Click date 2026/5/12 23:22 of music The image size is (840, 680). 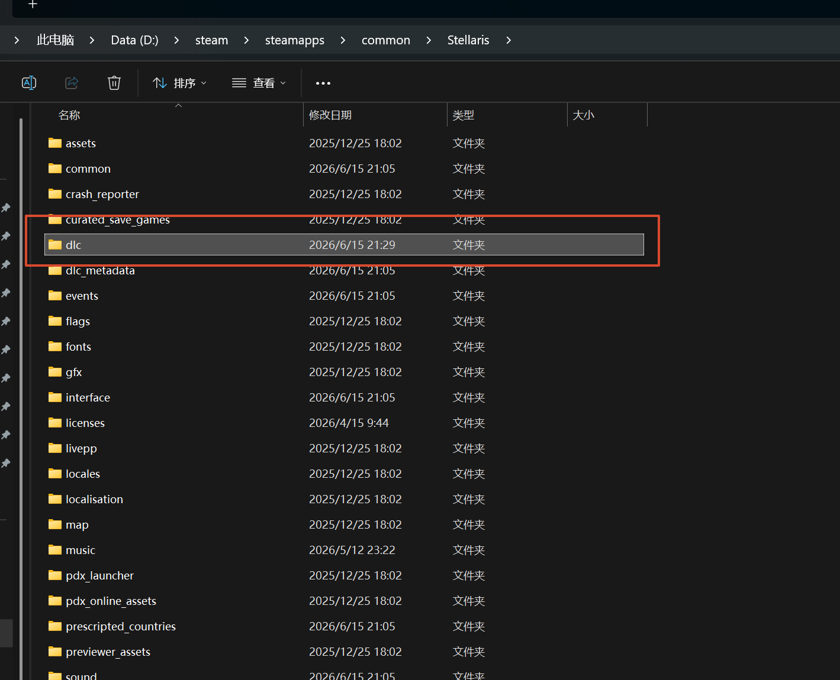click(352, 550)
